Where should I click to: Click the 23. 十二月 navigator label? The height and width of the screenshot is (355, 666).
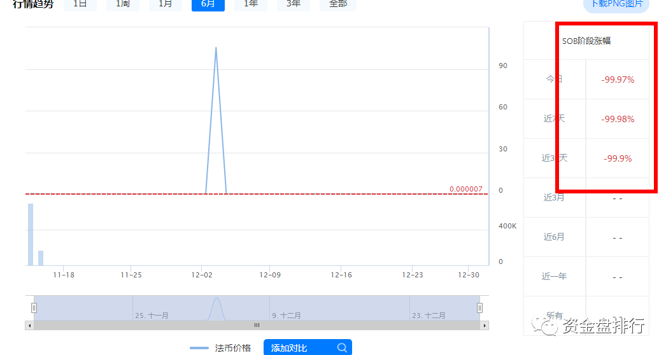(429, 316)
